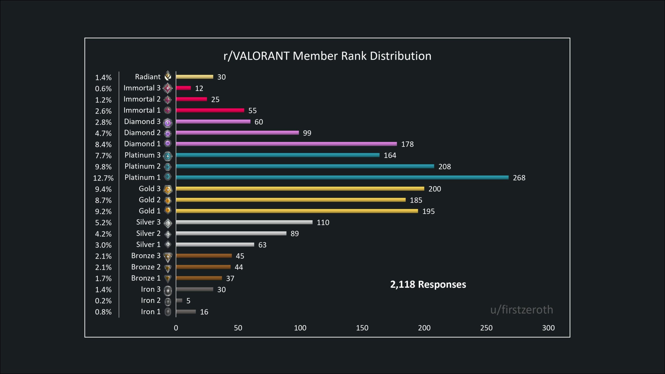The width and height of the screenshot is (665, 374).
Task: Click the Iron 2 rank icon
Action: 168,302
